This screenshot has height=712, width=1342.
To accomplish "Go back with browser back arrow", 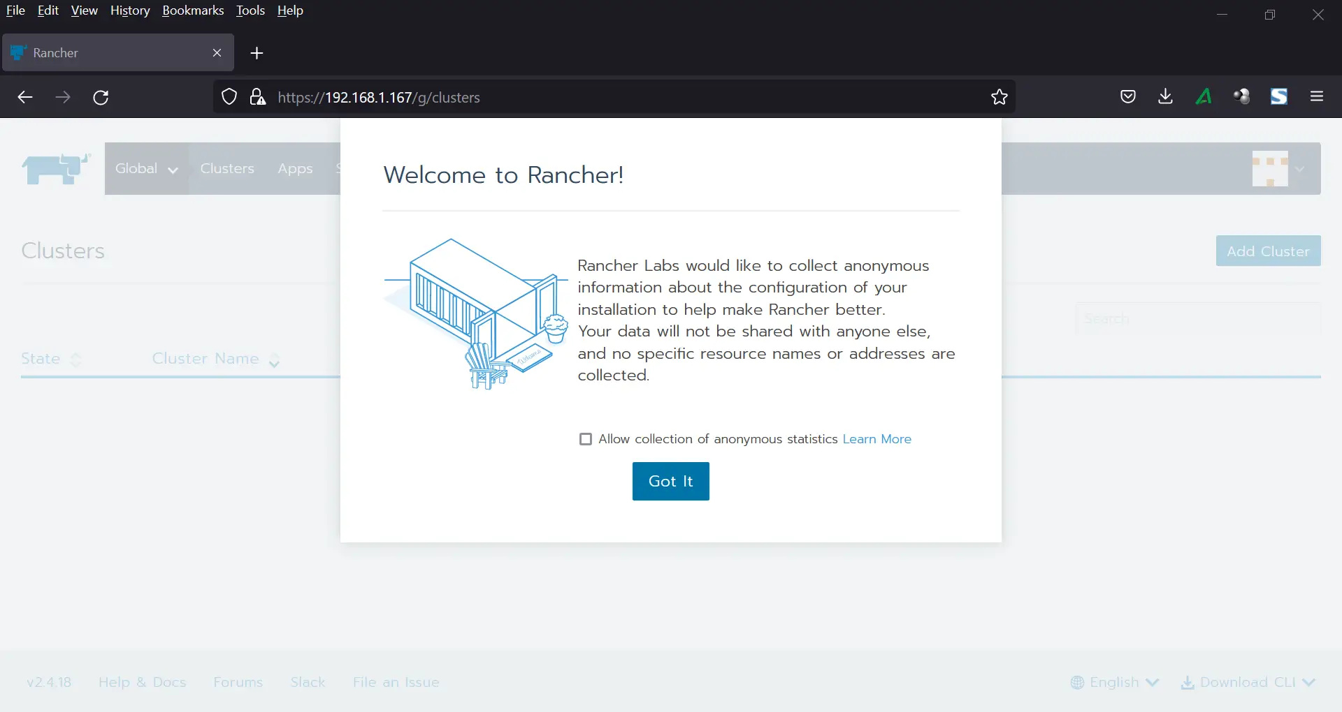I will click(x=25, y=97).
